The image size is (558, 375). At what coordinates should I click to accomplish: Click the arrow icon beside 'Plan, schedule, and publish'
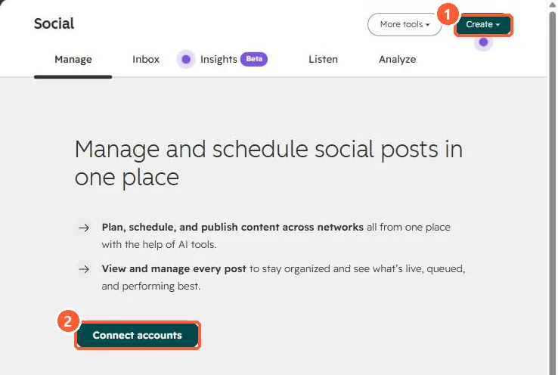tap(84, 228)
